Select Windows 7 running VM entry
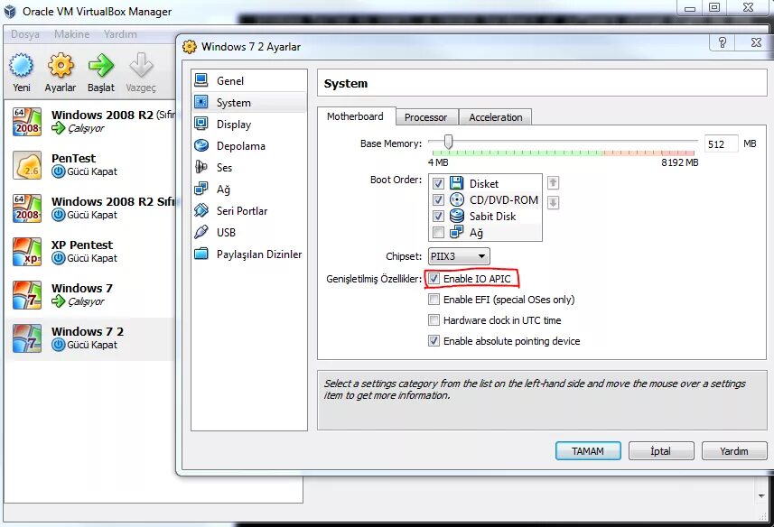Image resolution: width=774 pixels, height=527 pixels. (x=91, y=295)
